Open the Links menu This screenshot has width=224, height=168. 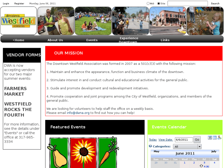[165, 40]
